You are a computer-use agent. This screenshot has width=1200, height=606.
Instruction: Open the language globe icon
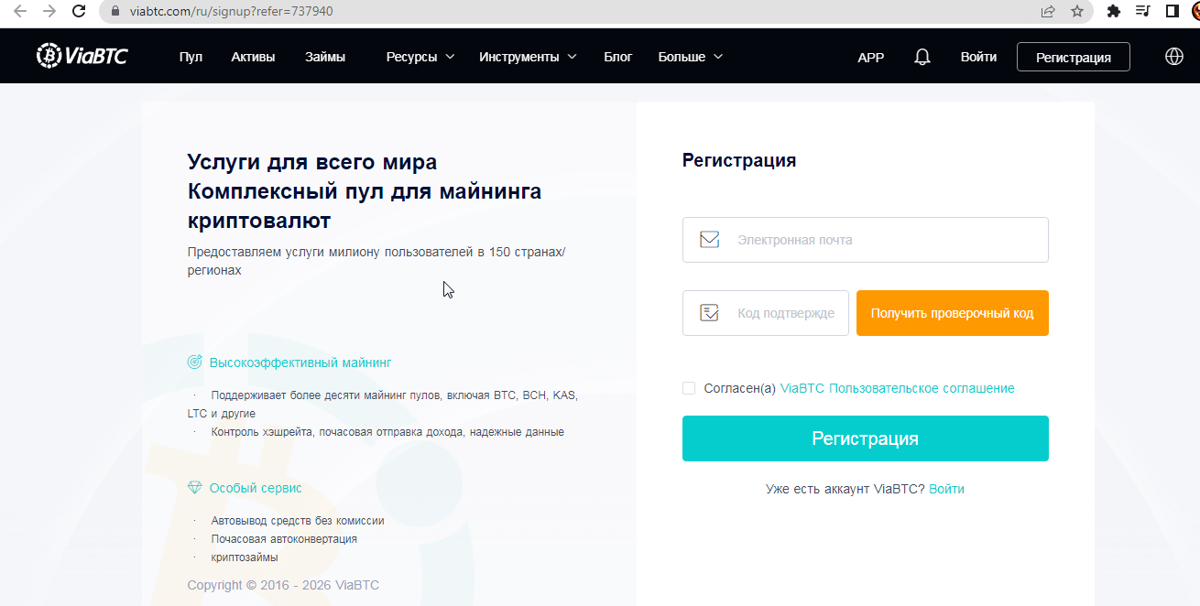(x=1173, y=56)
